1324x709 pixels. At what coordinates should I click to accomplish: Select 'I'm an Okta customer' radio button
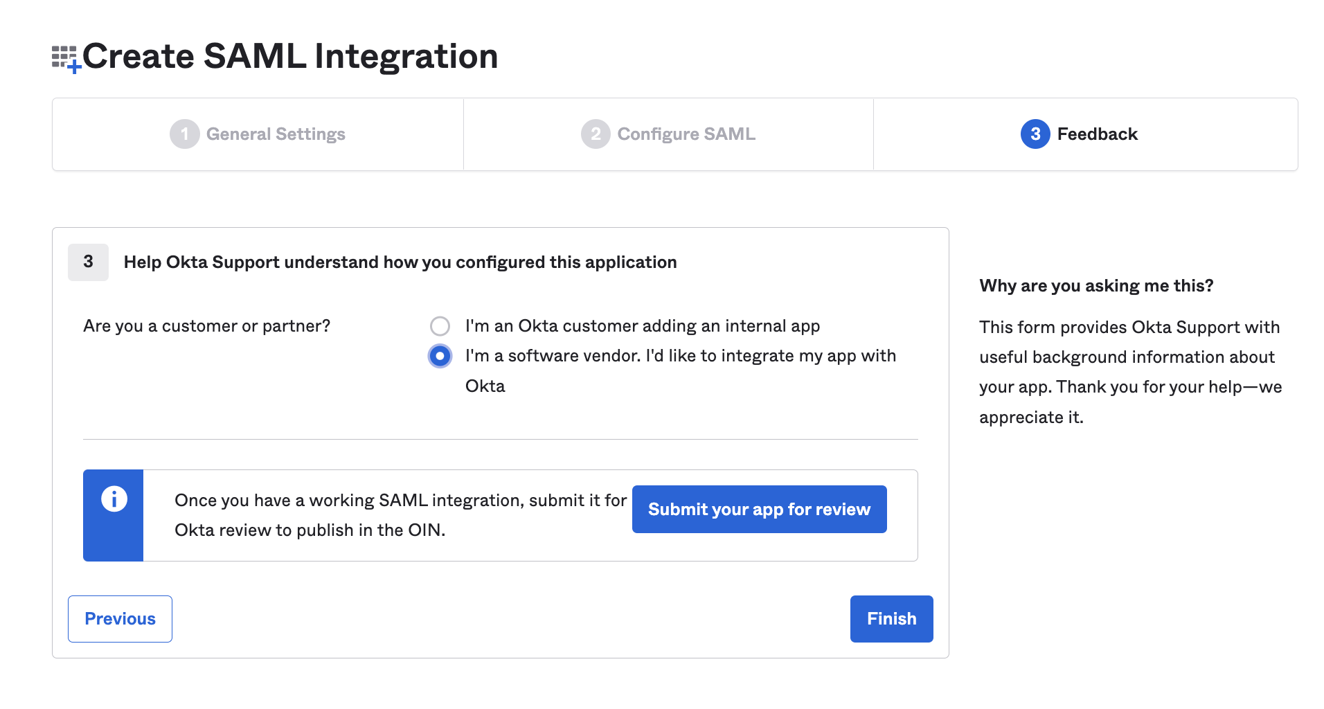(x=440, y=326)
